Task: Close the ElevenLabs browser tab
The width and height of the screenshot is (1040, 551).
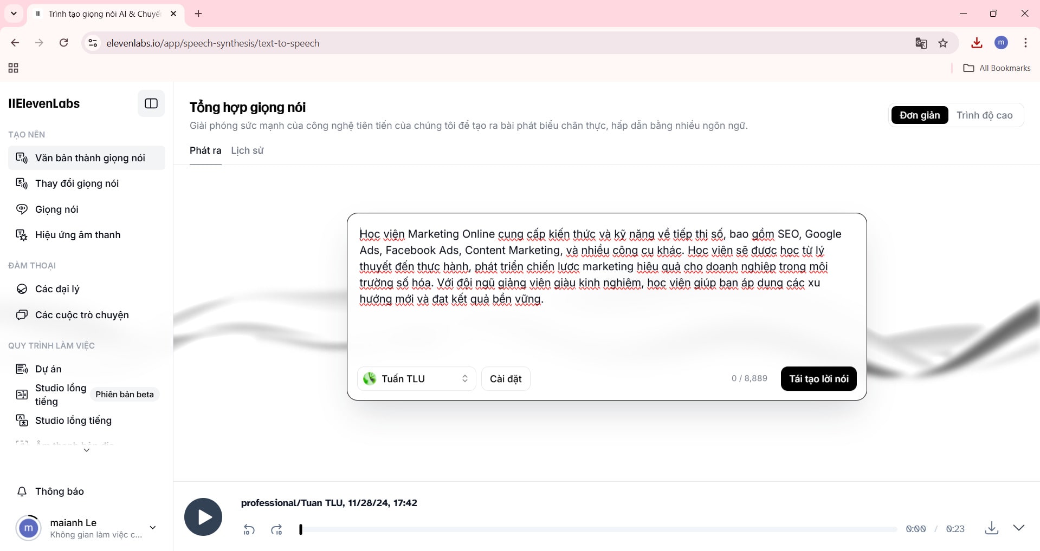Action: point(173,14)
